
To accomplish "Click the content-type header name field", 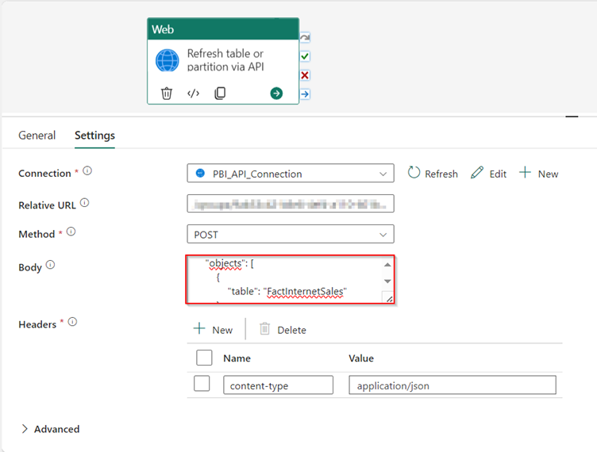I will pos(278,385).
